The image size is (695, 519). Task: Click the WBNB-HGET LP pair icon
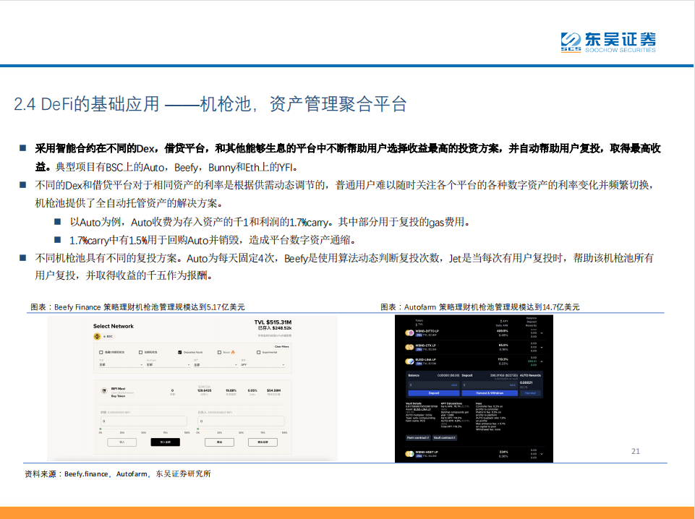pos(409,454)
